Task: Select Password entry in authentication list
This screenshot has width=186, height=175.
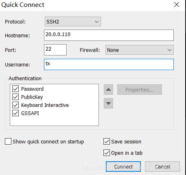Action: (32, 89)
